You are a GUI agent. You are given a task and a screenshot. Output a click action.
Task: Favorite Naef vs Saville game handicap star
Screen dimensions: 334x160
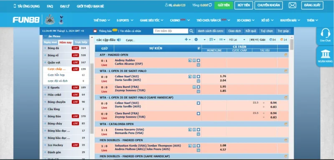click(x=198, y=103)
